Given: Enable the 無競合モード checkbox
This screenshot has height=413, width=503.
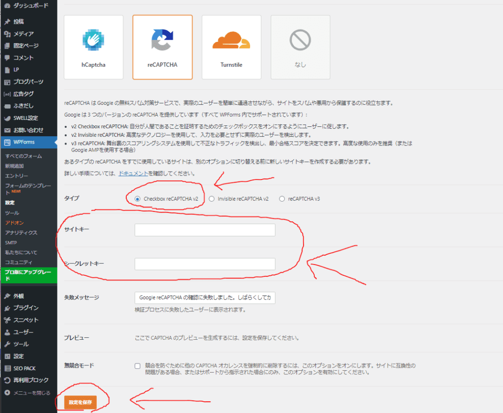Looking at the screenshot, I should point(138,366).
